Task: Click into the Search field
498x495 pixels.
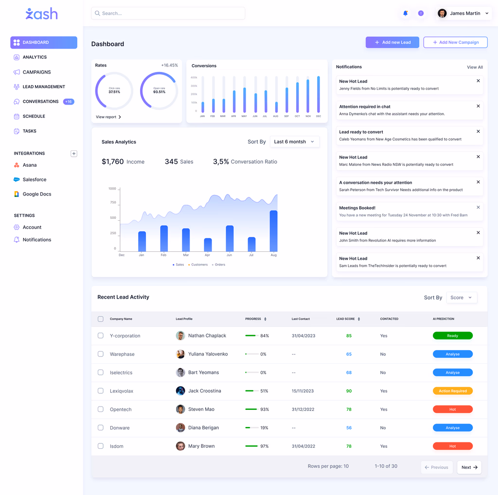Action: (x=168, y=13)
